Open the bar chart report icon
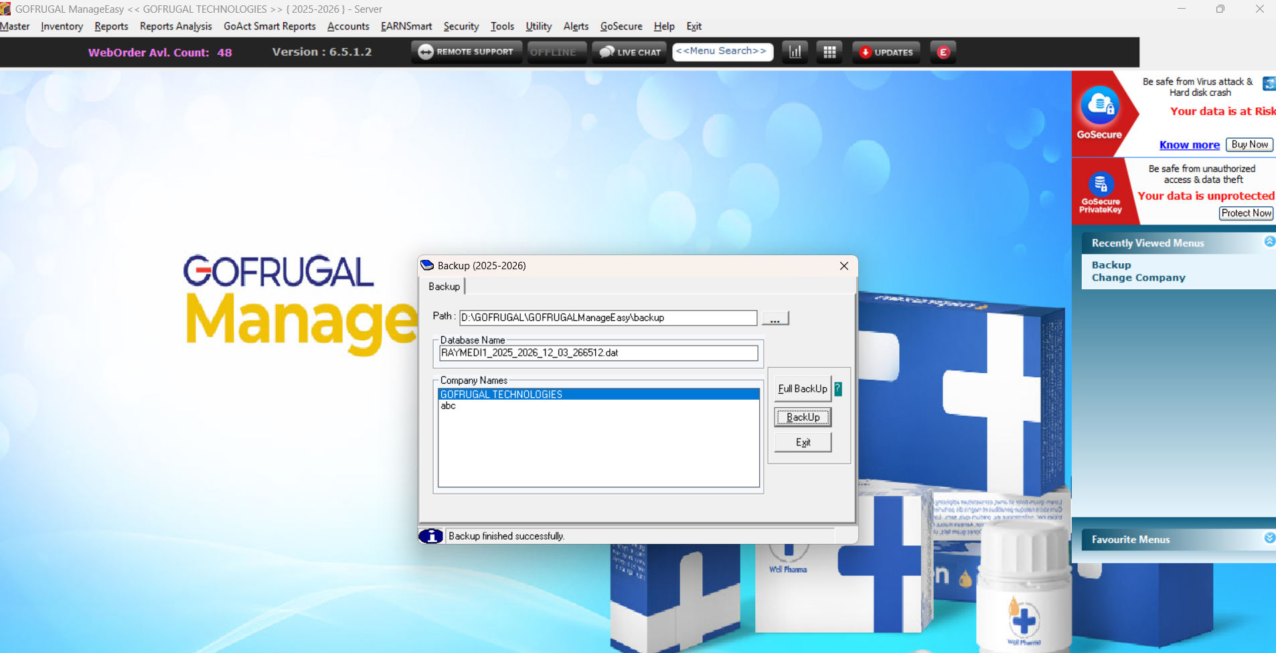This screenshot has height=653, width=1276. (x=795, y=52)
